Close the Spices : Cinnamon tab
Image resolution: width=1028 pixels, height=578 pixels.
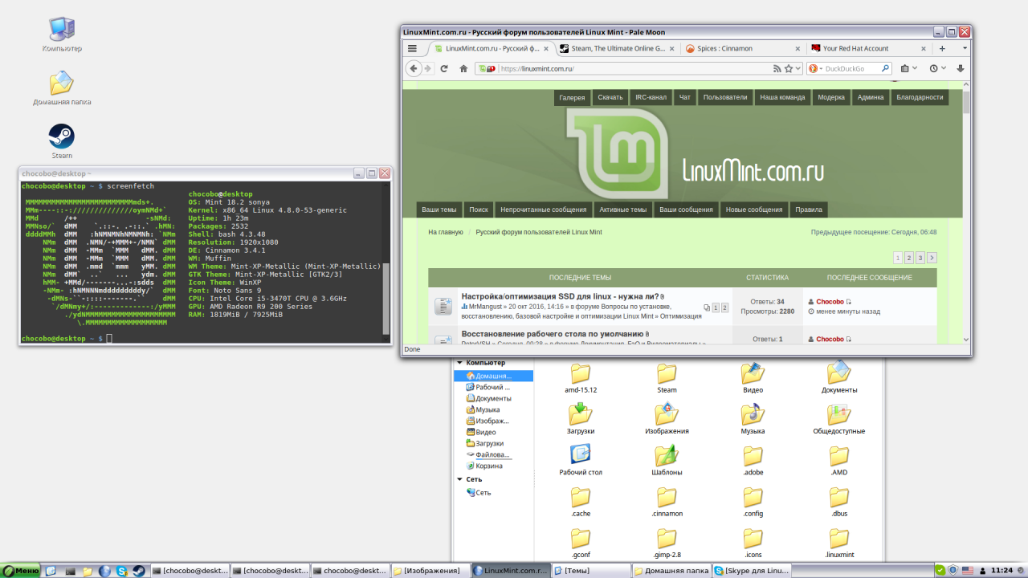tap(798, 48)
